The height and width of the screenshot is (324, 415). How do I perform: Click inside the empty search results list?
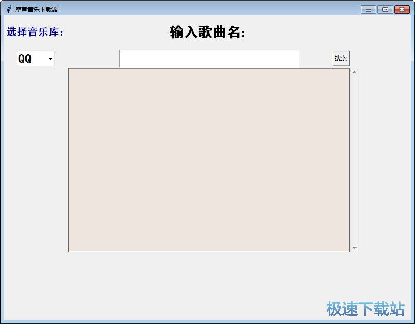pos(209,160)
